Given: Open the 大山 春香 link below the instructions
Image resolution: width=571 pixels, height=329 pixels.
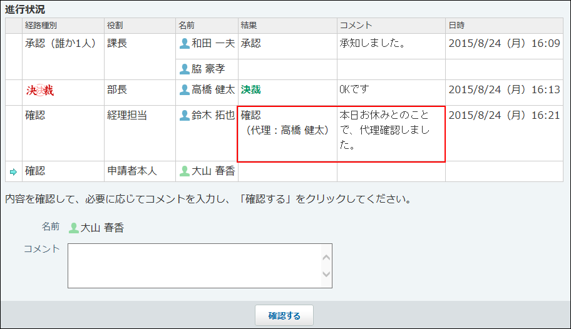Looking at the screenshot, I should click(x=102, y=228).
